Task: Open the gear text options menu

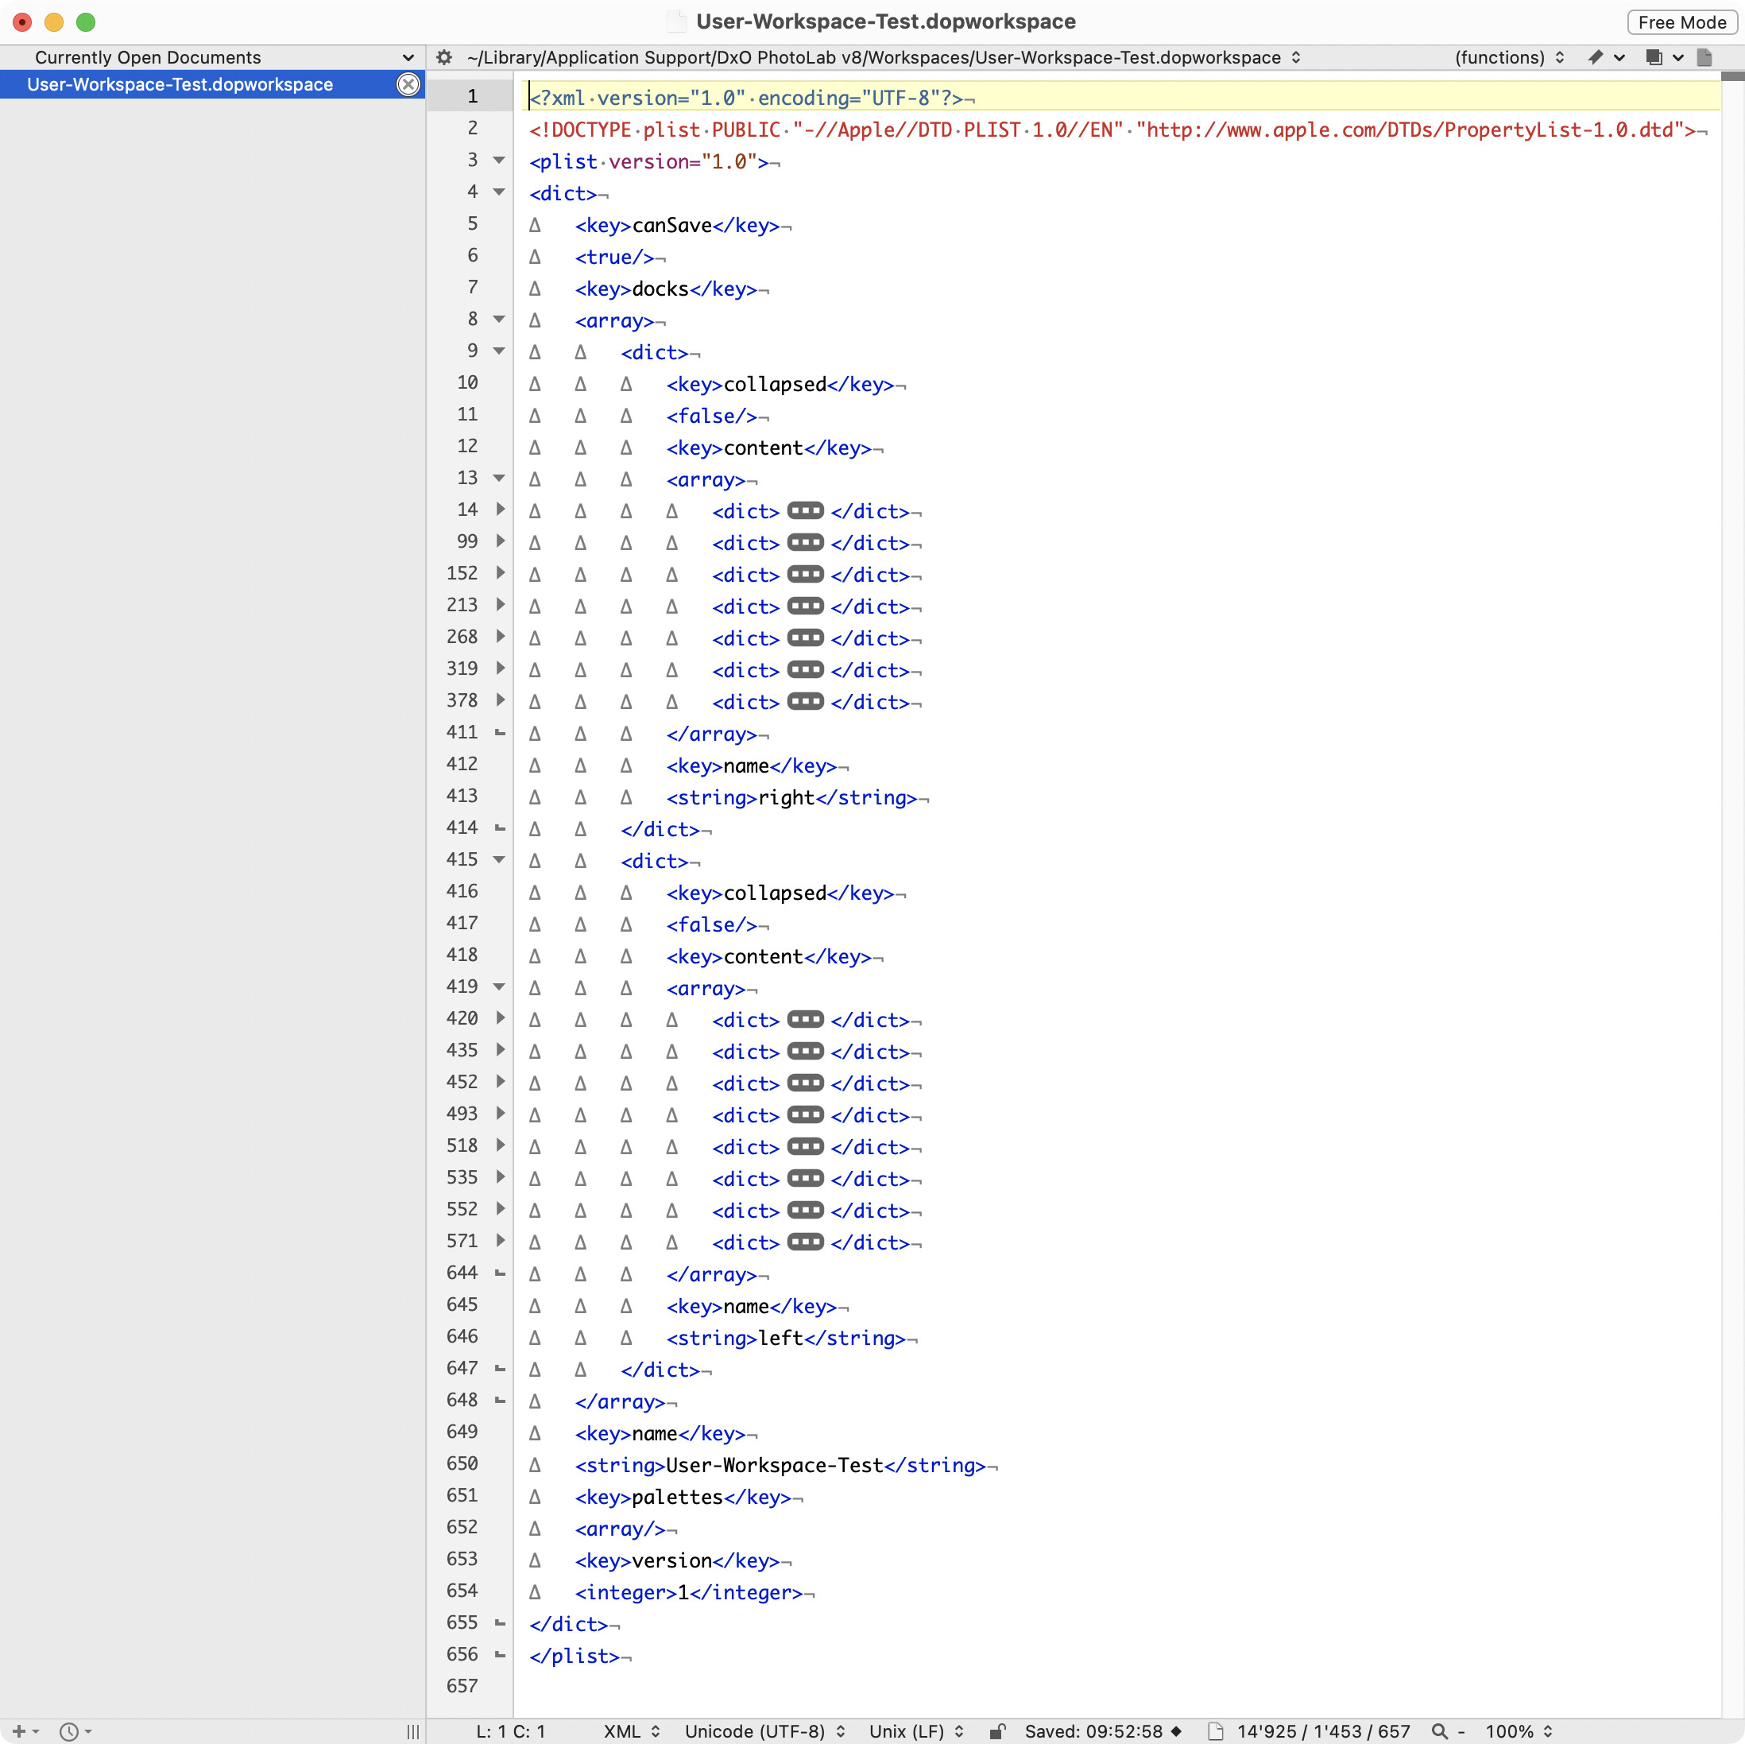Action: pos(443,58)
